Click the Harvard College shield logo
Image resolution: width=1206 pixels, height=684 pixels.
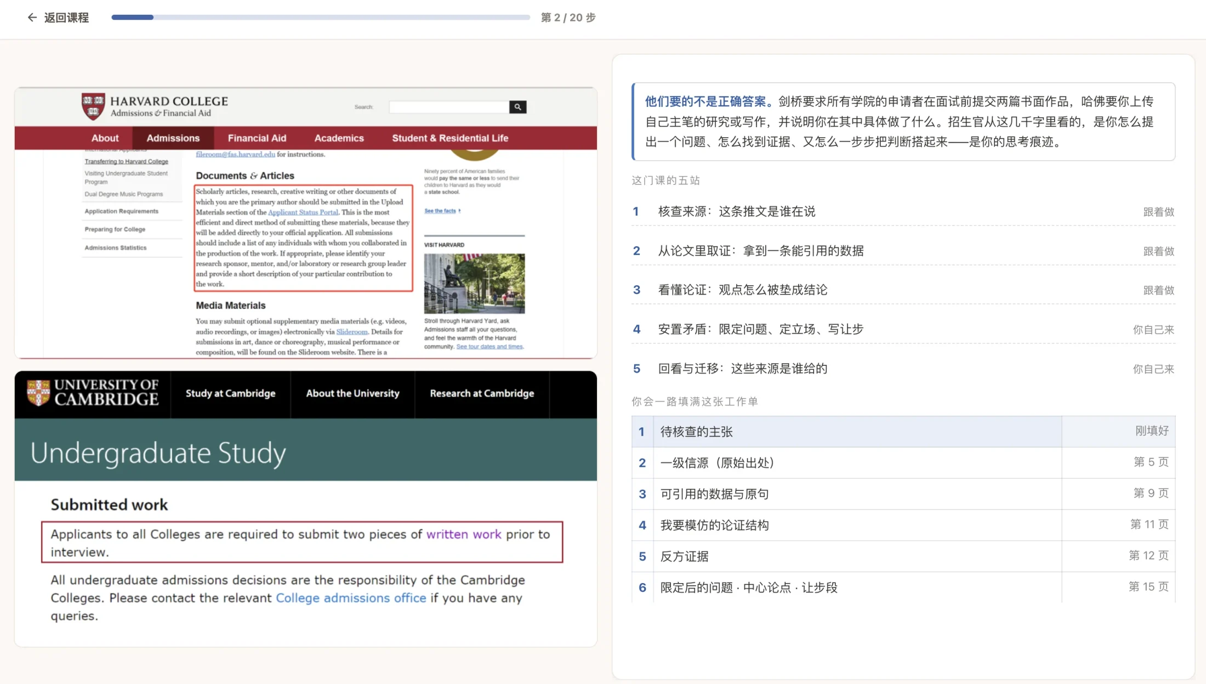[93, 106]
